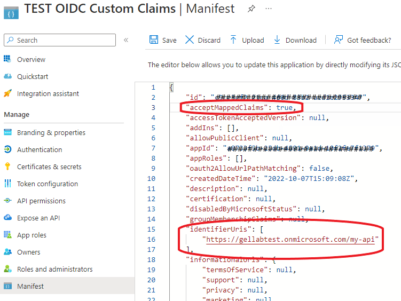Viewport: 401px width, 301px height.
Task: Click the Quickstart cloud icon
Action: coord(7,76)
